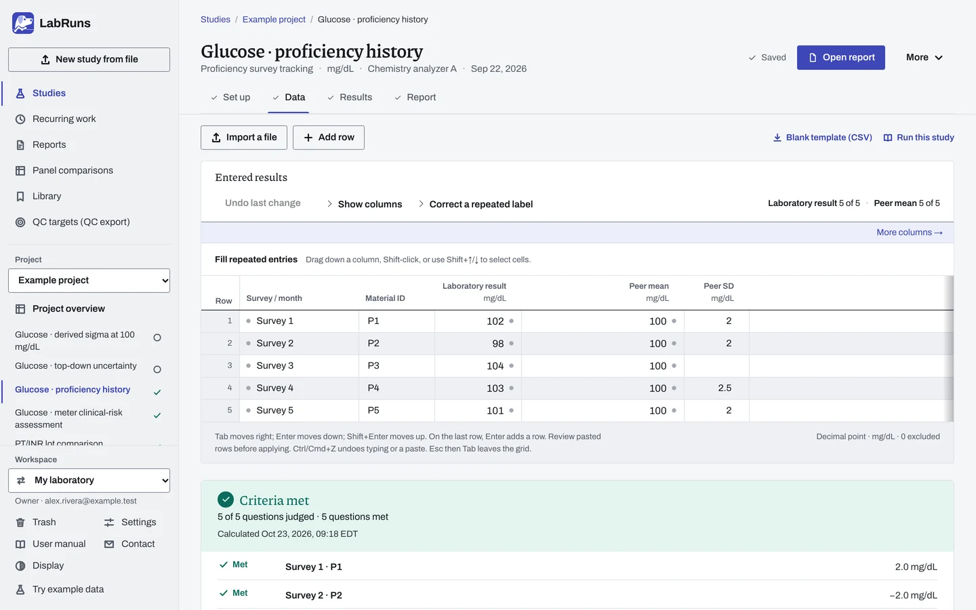Click the LabRuns logo icon

(23, 23)
